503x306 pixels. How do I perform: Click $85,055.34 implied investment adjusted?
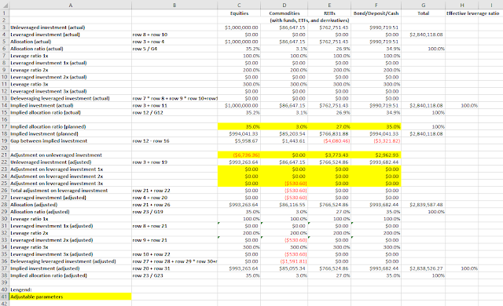tap(285, 268)
